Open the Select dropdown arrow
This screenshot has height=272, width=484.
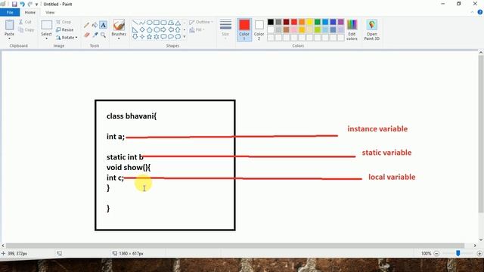(46, 39)
